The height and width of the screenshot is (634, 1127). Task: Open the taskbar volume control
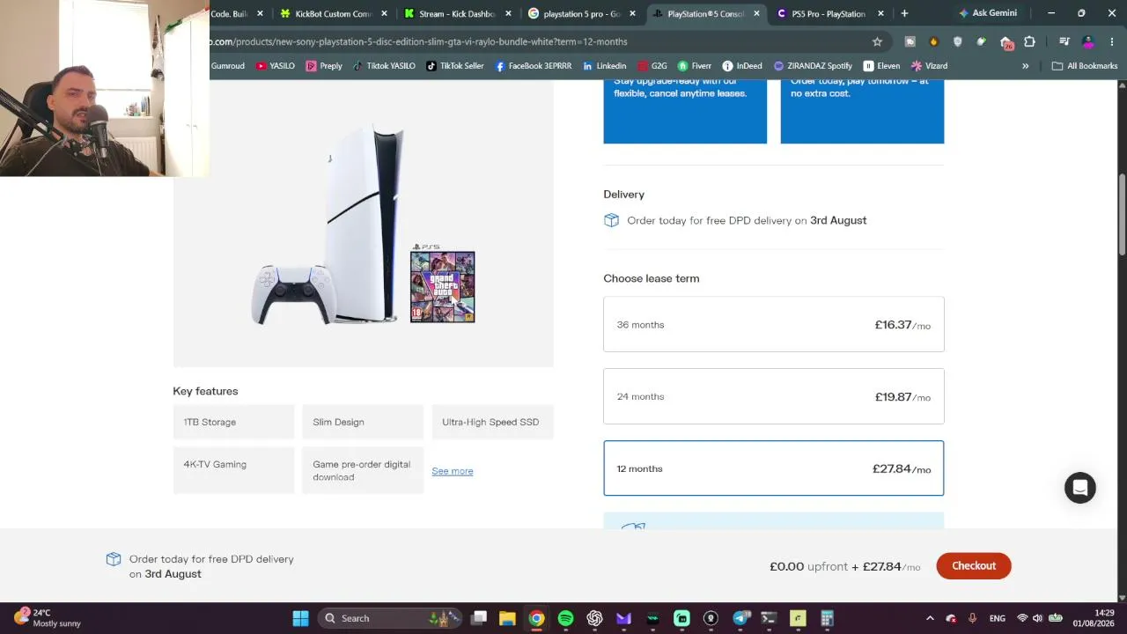tap(1037, 618)
